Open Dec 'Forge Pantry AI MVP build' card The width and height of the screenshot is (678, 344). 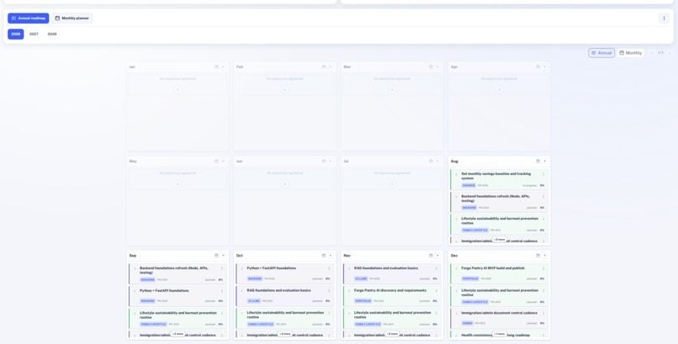pyautogui.click(x=500, y=273)
